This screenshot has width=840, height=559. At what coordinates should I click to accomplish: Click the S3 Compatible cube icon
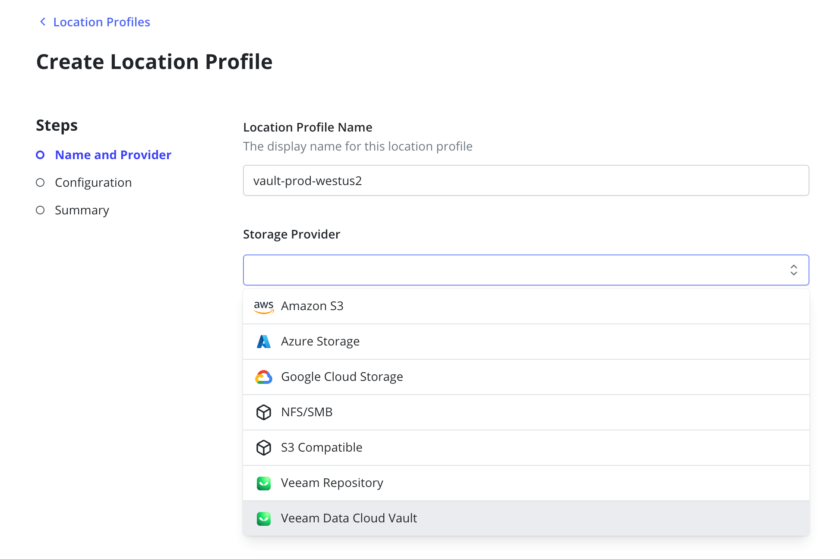[263, 448]
